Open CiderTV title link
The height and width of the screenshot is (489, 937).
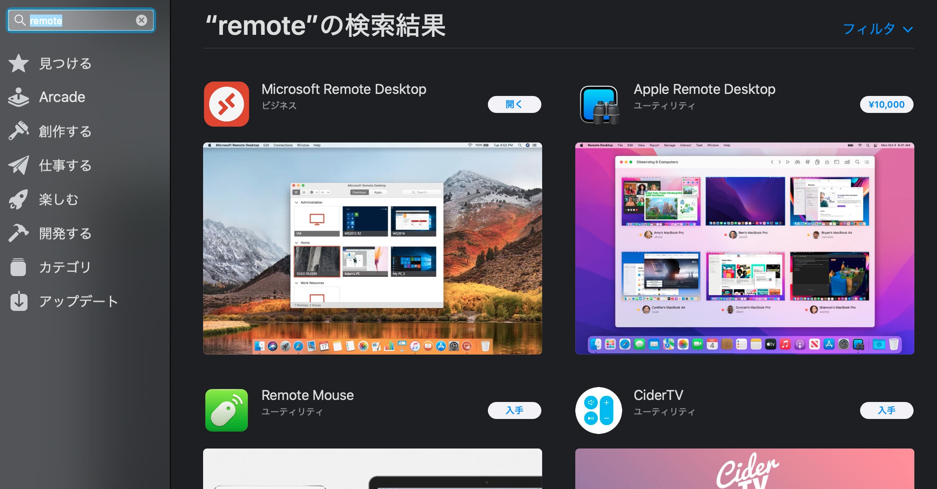coord(658,395)
